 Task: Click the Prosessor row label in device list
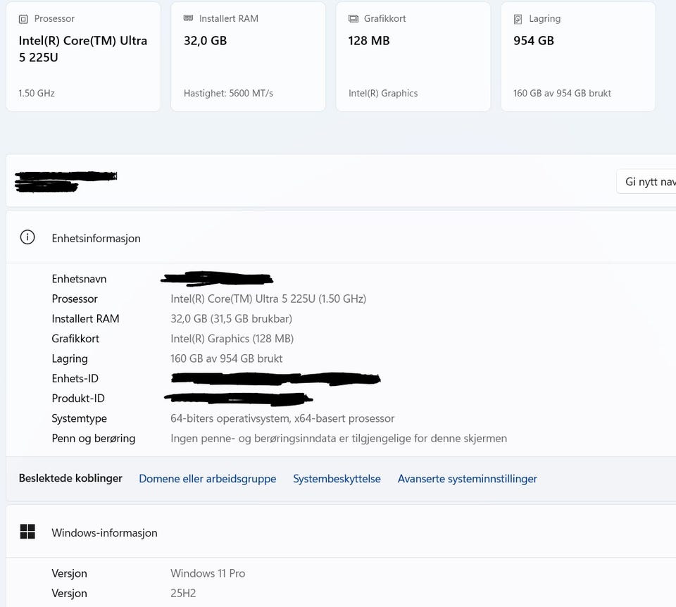(x=75, y=299)
